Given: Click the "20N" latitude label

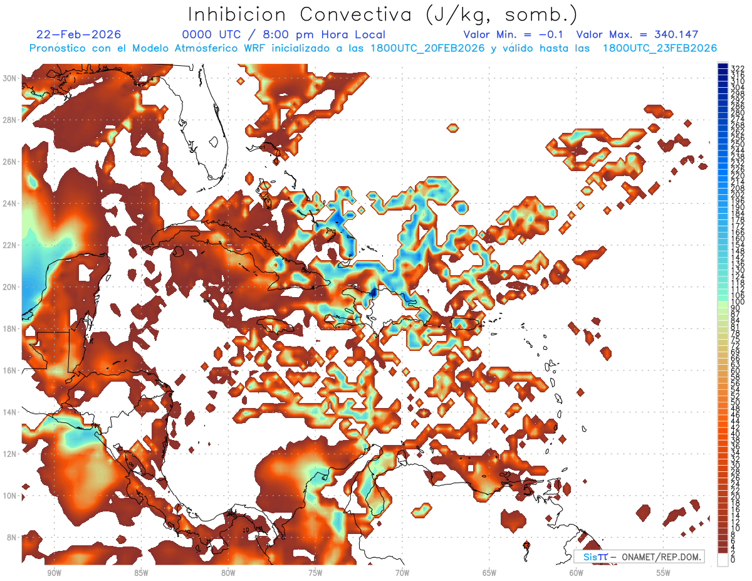Looking at the screenshot, I should tap(10, 287).
